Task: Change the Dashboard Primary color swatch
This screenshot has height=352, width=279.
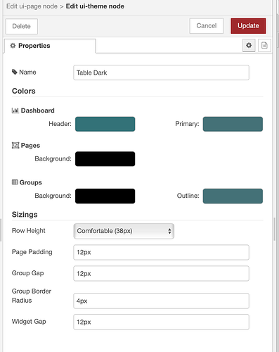Action: point(233,124)
